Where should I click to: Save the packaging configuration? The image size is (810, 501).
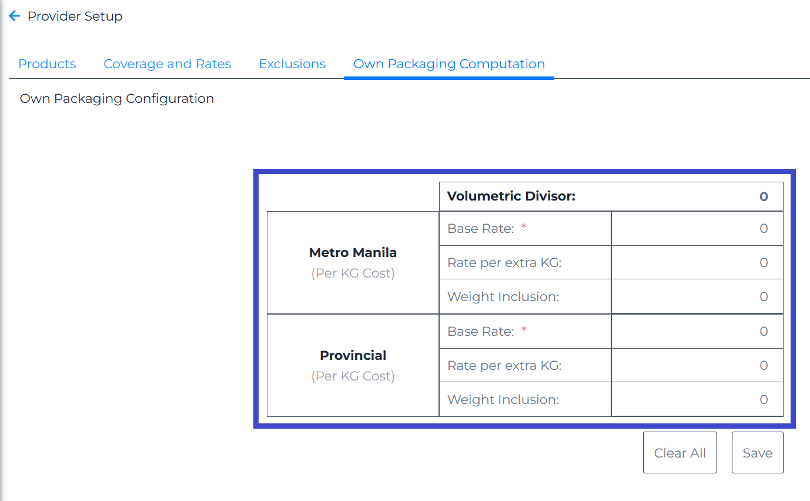tap(758, 453)
